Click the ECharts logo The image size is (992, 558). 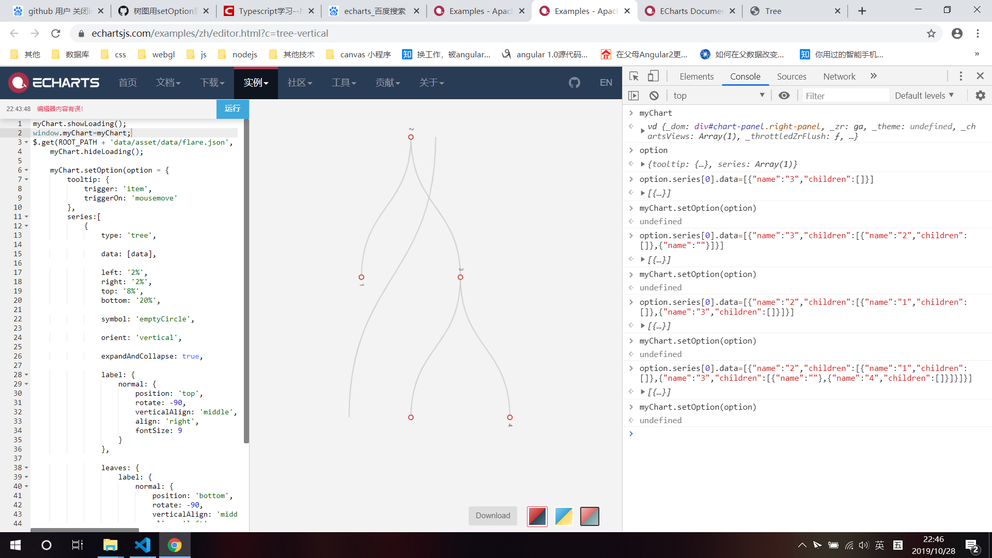point(54,83)
